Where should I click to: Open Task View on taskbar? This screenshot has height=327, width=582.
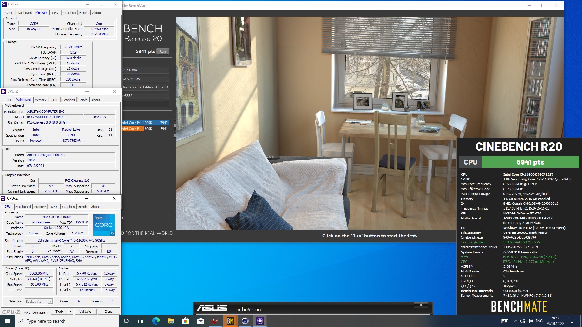point(141,321)
